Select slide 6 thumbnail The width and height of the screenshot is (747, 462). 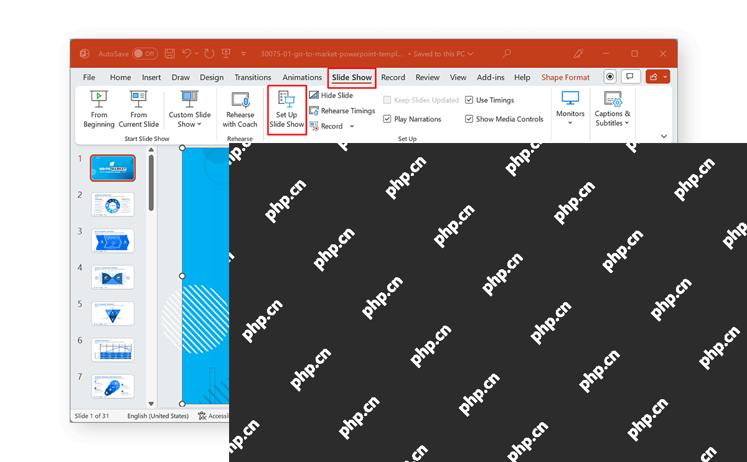pos(113,350)
